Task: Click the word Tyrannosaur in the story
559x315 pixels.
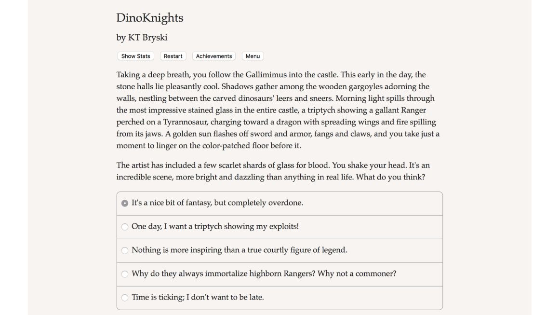Action: tap(186, 122)
